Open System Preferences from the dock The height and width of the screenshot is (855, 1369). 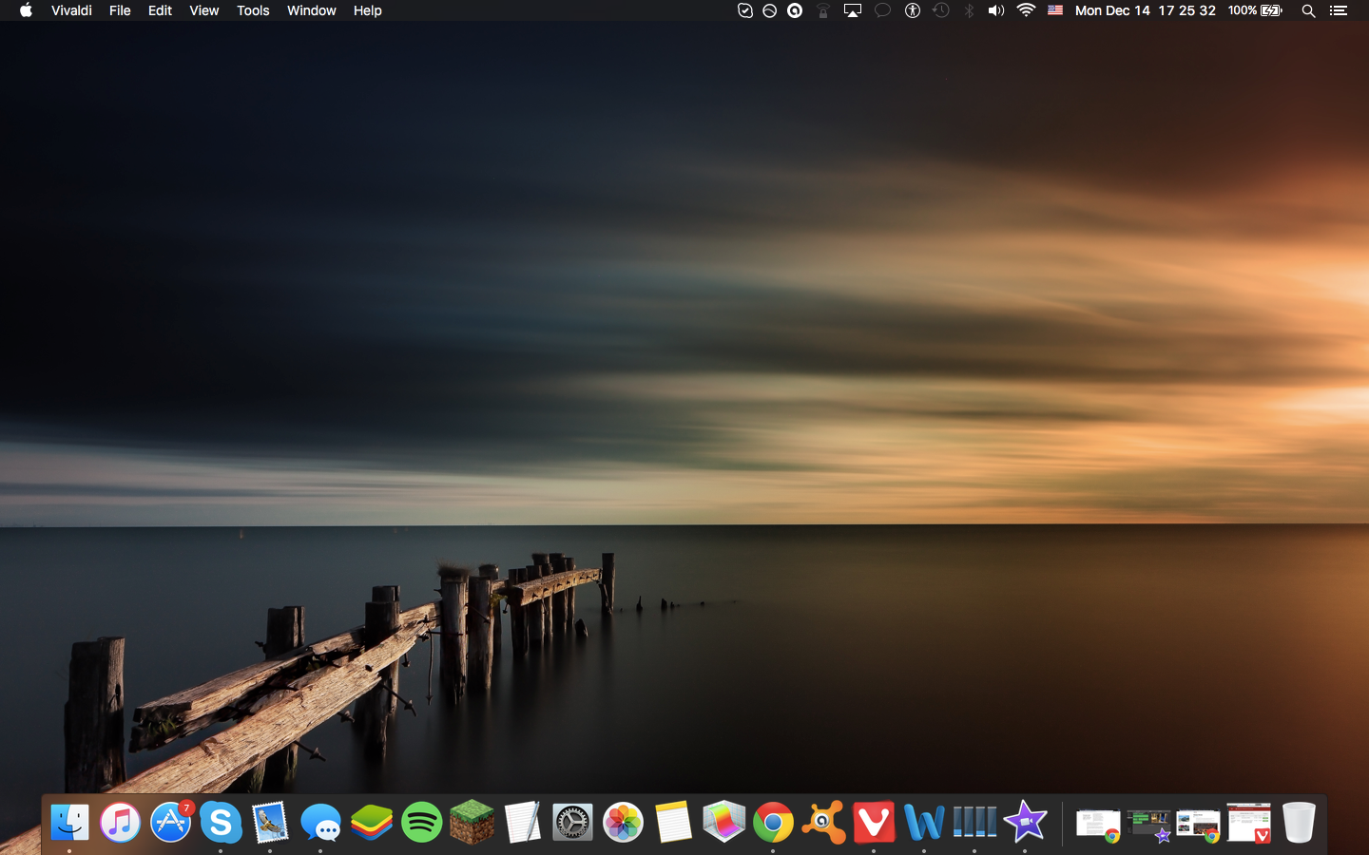click(572, 822)
